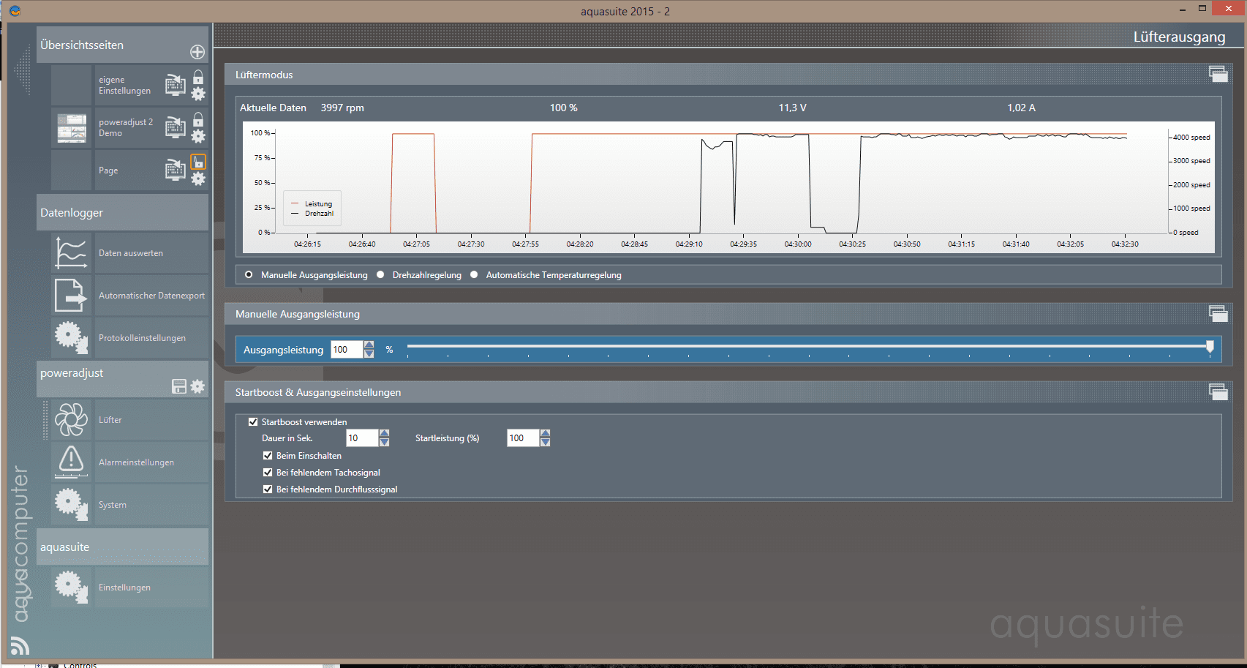Viewport: 1247px width, 668px height.
Task: Toggle Bei fehlendem Tachosignal checkbox
Action: [268, 473]
